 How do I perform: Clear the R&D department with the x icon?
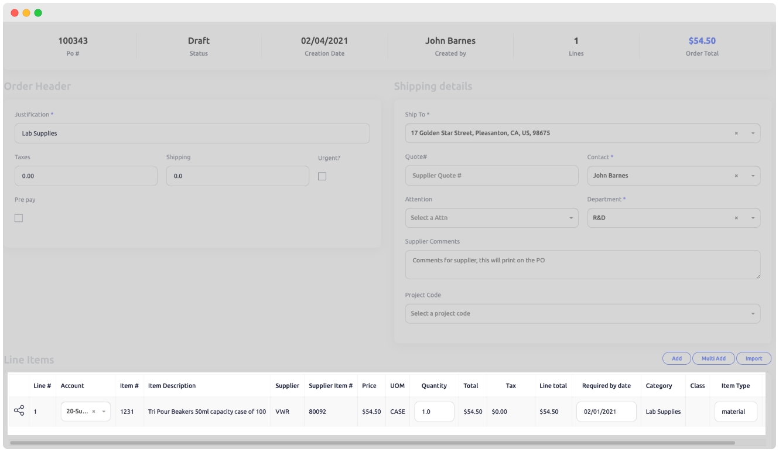(x=736, y=217)
